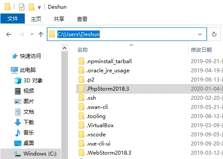Click the 3D 对象 cube icon
Viewport: 223px width, 159px height.
click(x=18, y=81)
